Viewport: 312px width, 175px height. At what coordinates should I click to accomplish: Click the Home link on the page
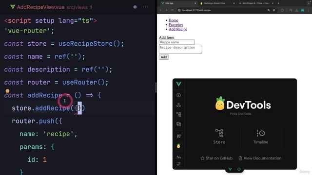tap(174, 20)
